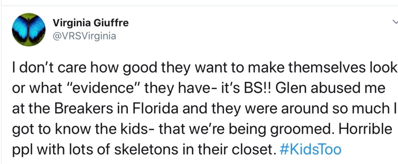Click the display name Virginia Giuffre
The image size is (398, 164).
(91, 23)
